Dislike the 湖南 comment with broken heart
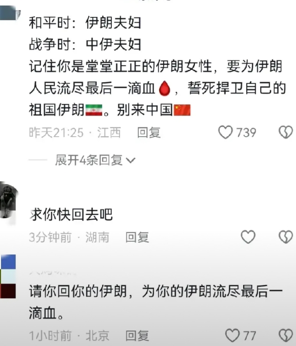Screen dimensions: 296x346 [x=286, y=237]
